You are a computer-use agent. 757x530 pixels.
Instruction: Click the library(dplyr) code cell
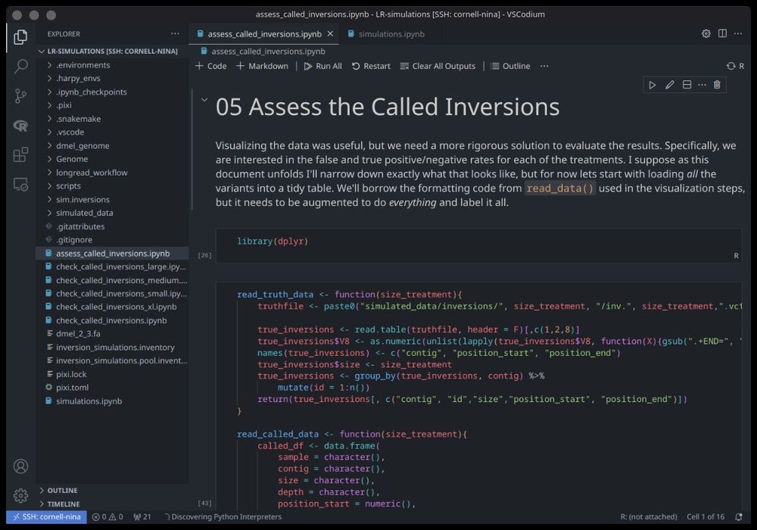pyautogui.click(x=478, y=245)
